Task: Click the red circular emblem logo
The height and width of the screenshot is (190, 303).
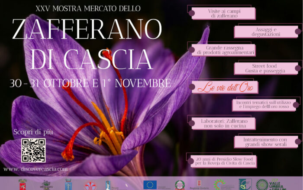Action: (90, 186)
